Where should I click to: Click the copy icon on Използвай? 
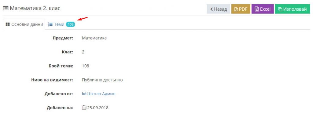click(280, 9)
